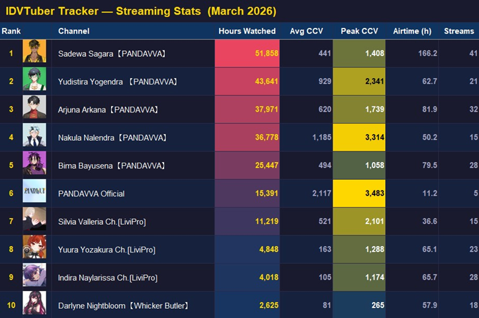Viewport: 479px width, 318px height.
Task: Open Darlyne Nightbloom【Whicker Butler】 channel name
Action: pyautogui.click(x=124, y=306)
